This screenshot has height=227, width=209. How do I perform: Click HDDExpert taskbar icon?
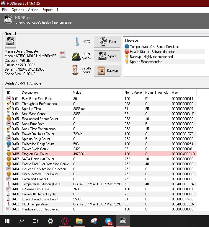click(x=123, y=220)
